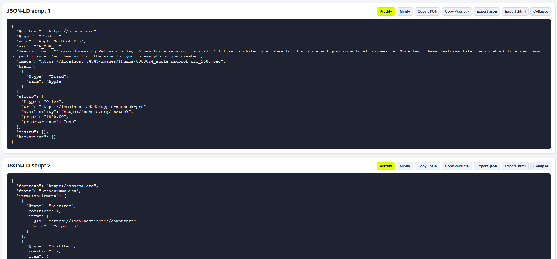
Task: Copy <script> tag of script 1
Action: point(457,12)
